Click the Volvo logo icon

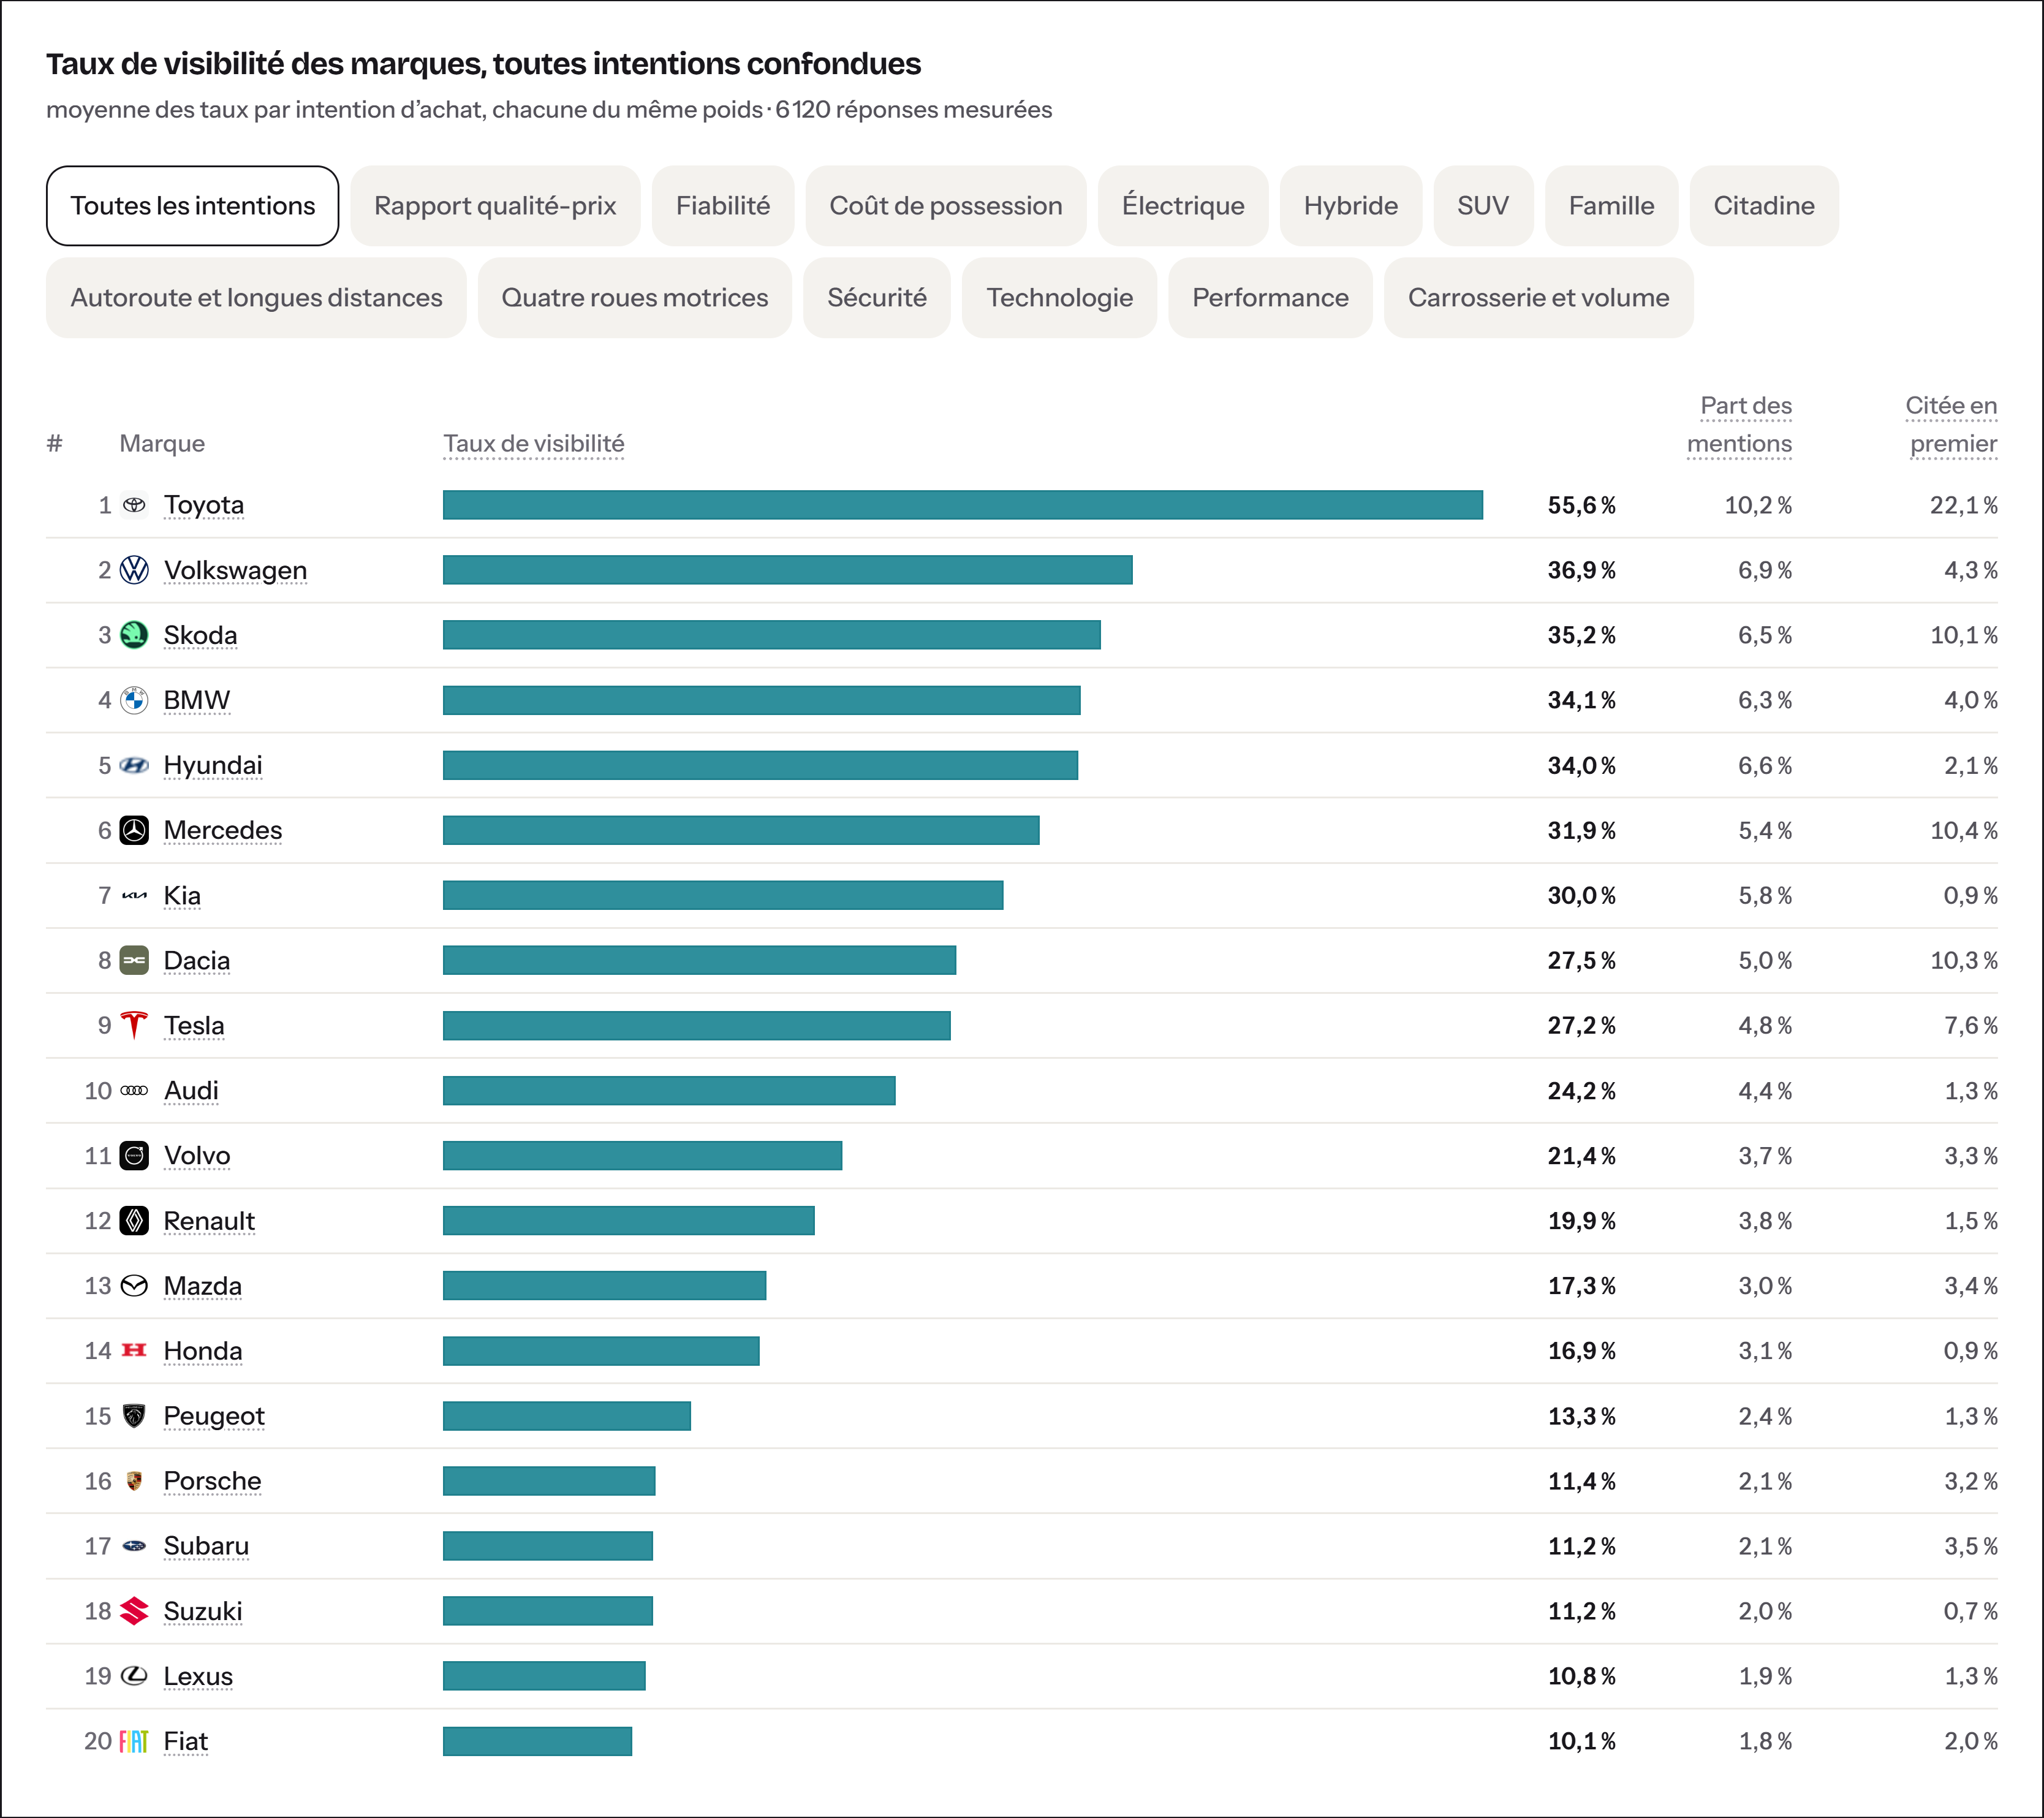134,1156
